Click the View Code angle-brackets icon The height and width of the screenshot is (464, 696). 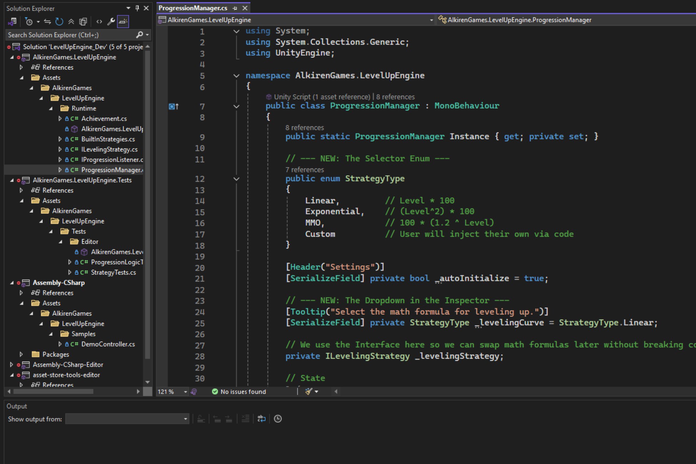(x=99, y=22)
